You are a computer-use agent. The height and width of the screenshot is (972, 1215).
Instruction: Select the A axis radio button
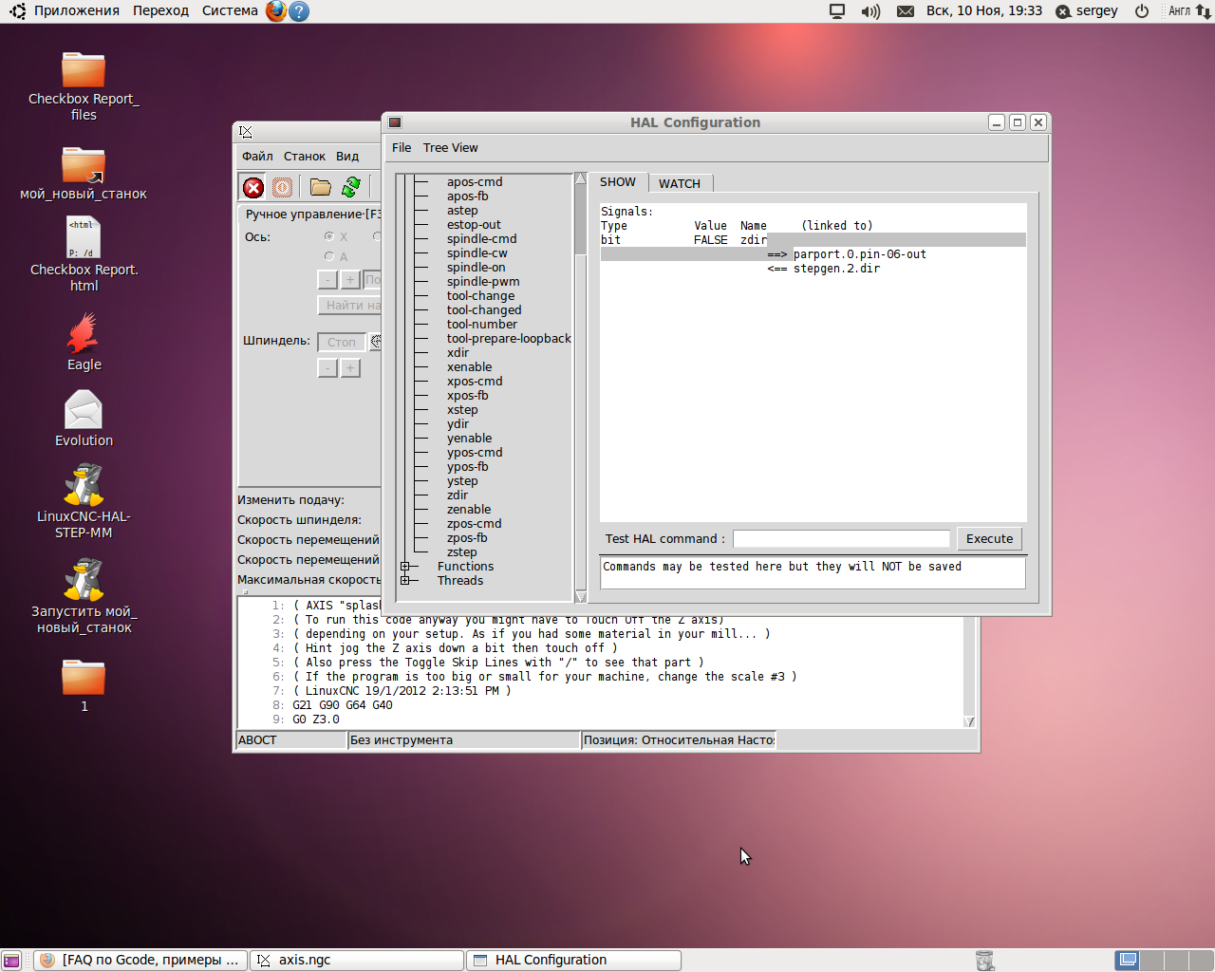click(329, 256)
